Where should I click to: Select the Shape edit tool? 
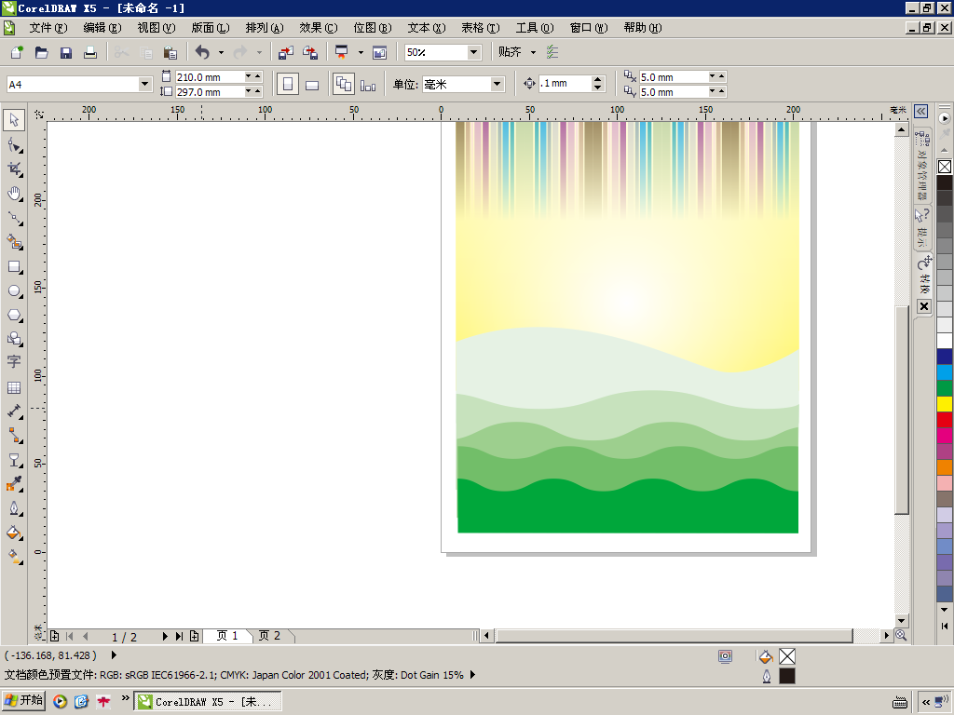pos(14,144)
